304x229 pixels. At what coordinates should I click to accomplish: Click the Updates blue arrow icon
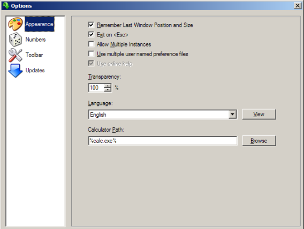coord(16,71)
